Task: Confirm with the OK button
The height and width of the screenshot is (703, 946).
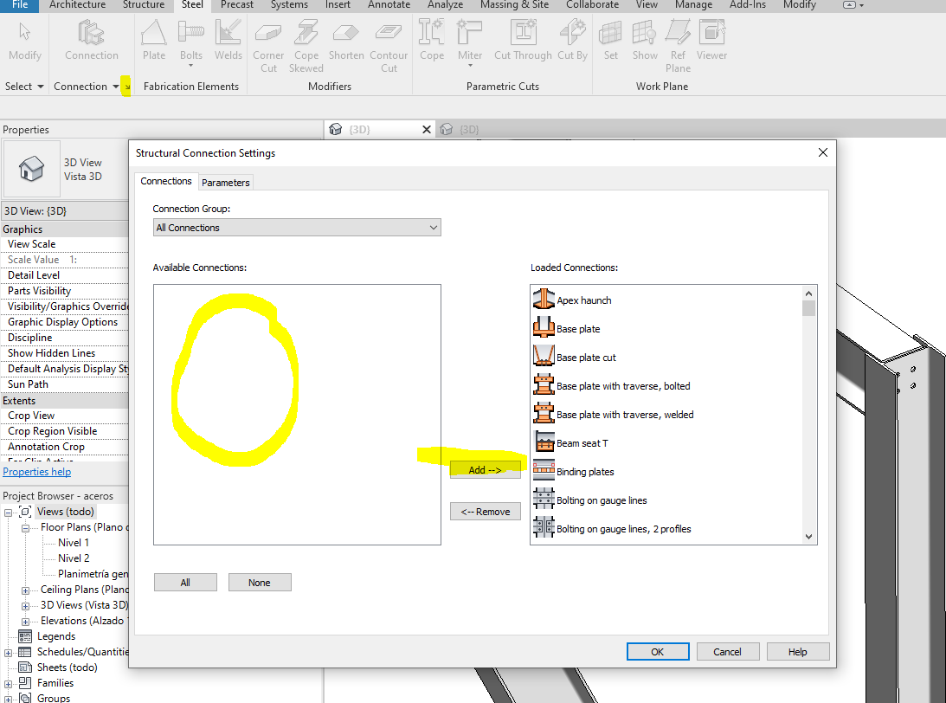Action: point(658,652)
